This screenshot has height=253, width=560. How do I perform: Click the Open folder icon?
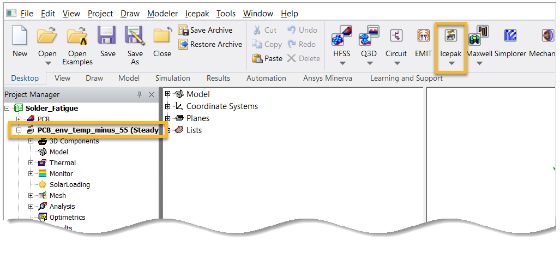pyautogui.click(x=47, y=36)
